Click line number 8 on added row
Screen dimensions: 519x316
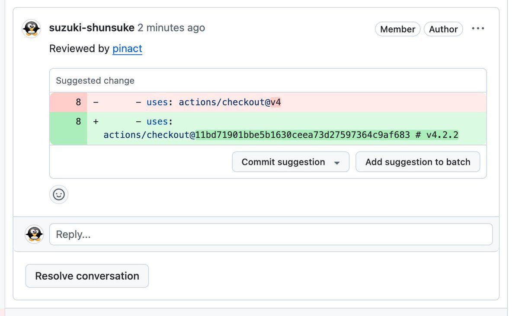coord(78,122)
